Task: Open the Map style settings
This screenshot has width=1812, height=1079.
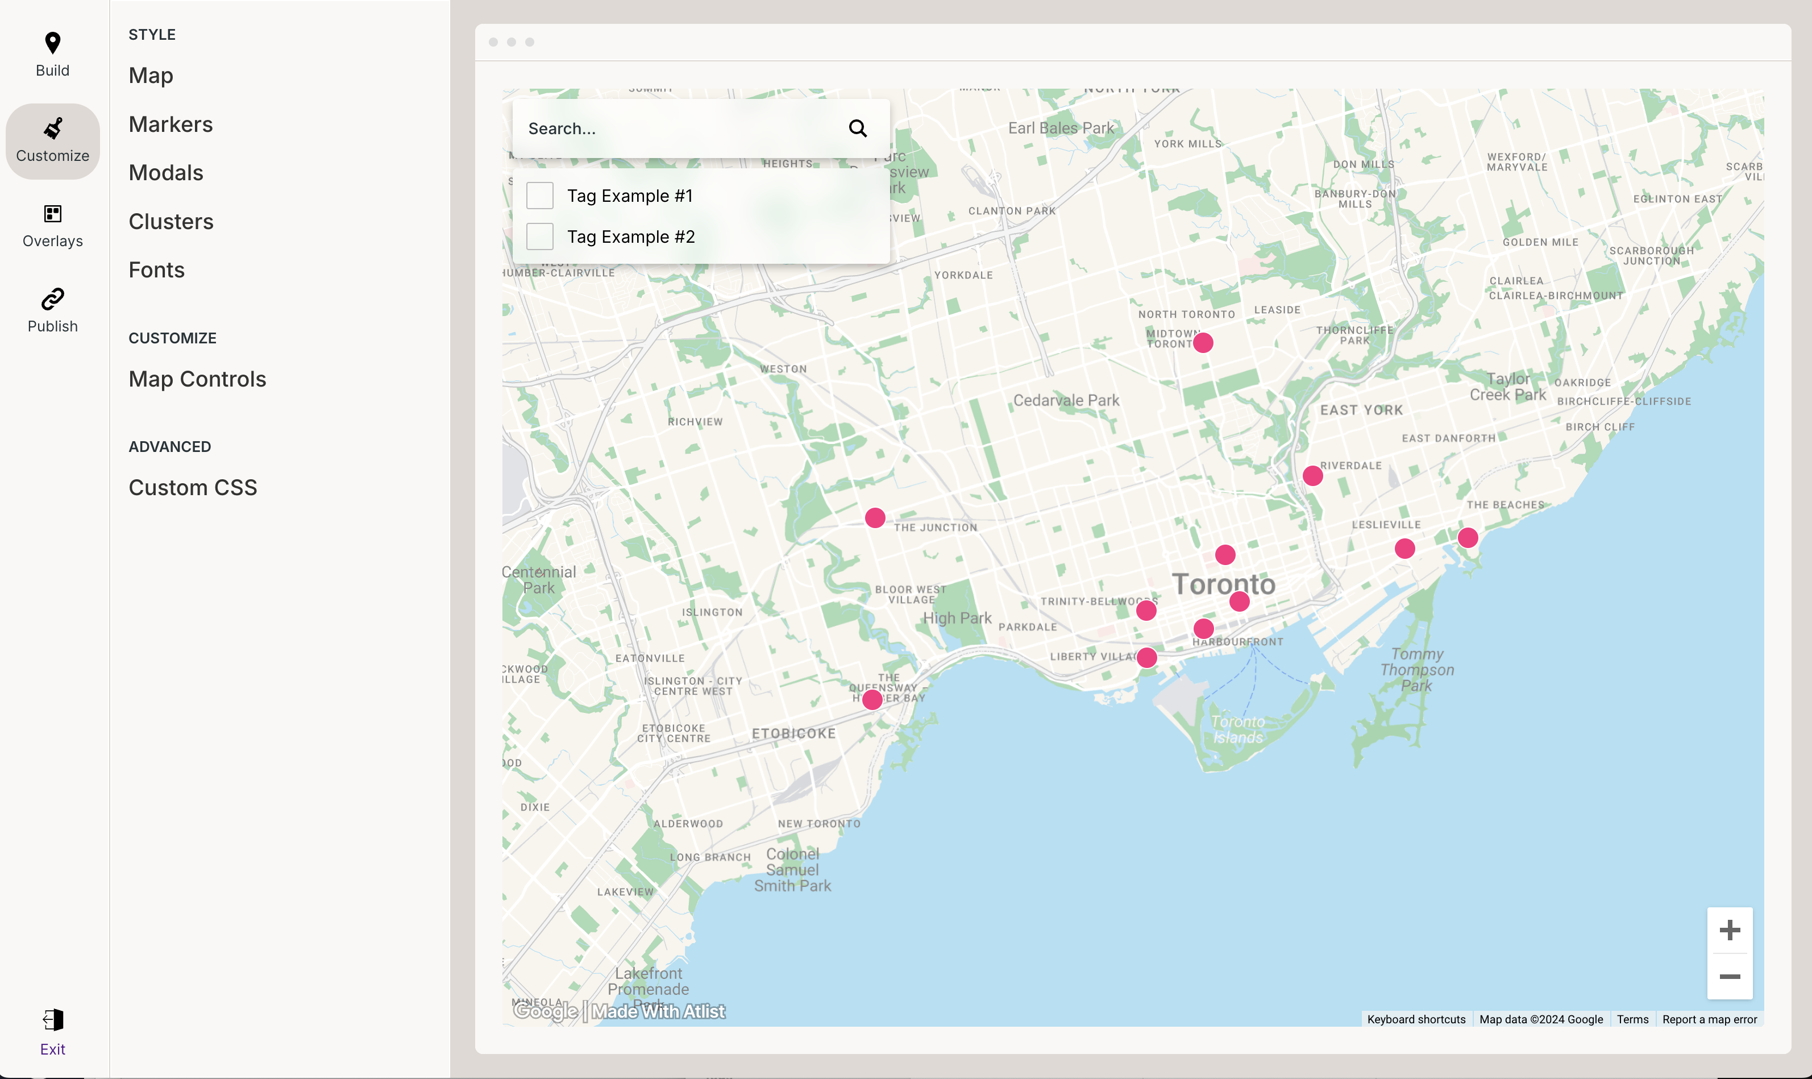Action: 151,76
